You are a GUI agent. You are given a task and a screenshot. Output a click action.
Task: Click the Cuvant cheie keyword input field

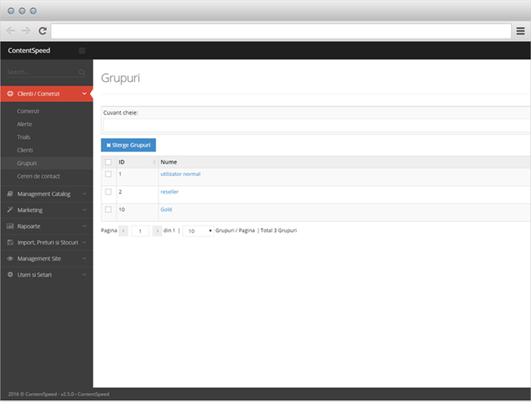tap(317, 125)
